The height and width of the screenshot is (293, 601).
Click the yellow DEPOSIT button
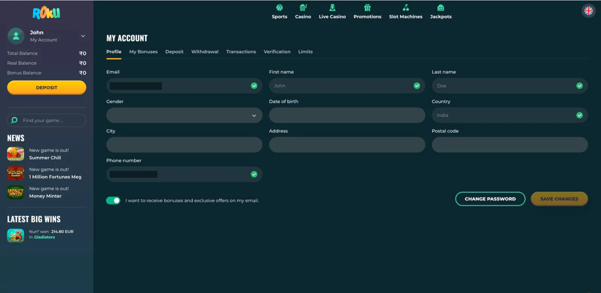[47, 88]
